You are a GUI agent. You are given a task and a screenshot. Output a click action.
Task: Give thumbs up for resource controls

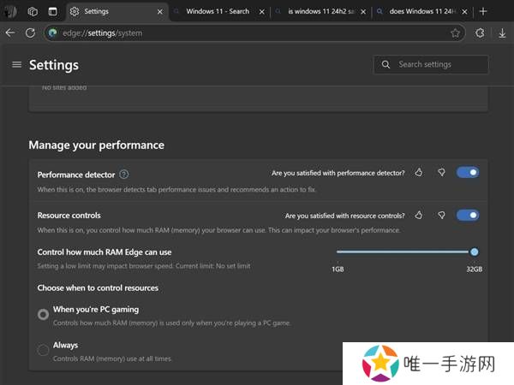pyautogui.click(x=419, y=215)
